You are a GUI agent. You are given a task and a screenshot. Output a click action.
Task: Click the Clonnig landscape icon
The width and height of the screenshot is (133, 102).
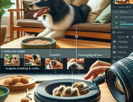pos(114,52)
